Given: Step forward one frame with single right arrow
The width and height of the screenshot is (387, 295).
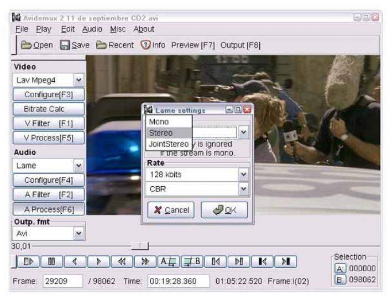Looking at the screenshot, I should click(98, 261).
